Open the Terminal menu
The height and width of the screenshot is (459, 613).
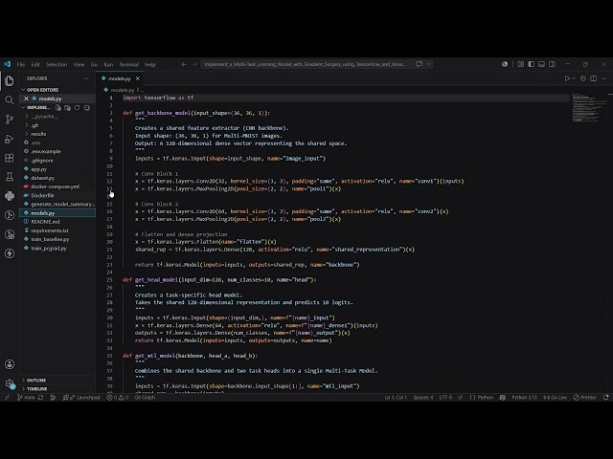pos(129,64)
